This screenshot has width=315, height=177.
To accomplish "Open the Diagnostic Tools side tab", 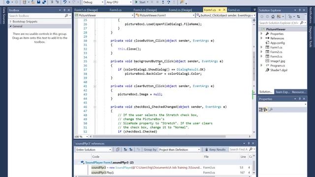I will [311, 37].
